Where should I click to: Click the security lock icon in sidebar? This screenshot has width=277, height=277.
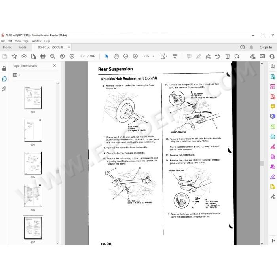[4, 68]
